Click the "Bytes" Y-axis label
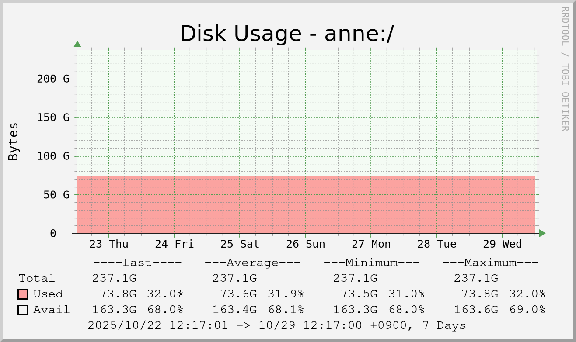 [14, 142]
